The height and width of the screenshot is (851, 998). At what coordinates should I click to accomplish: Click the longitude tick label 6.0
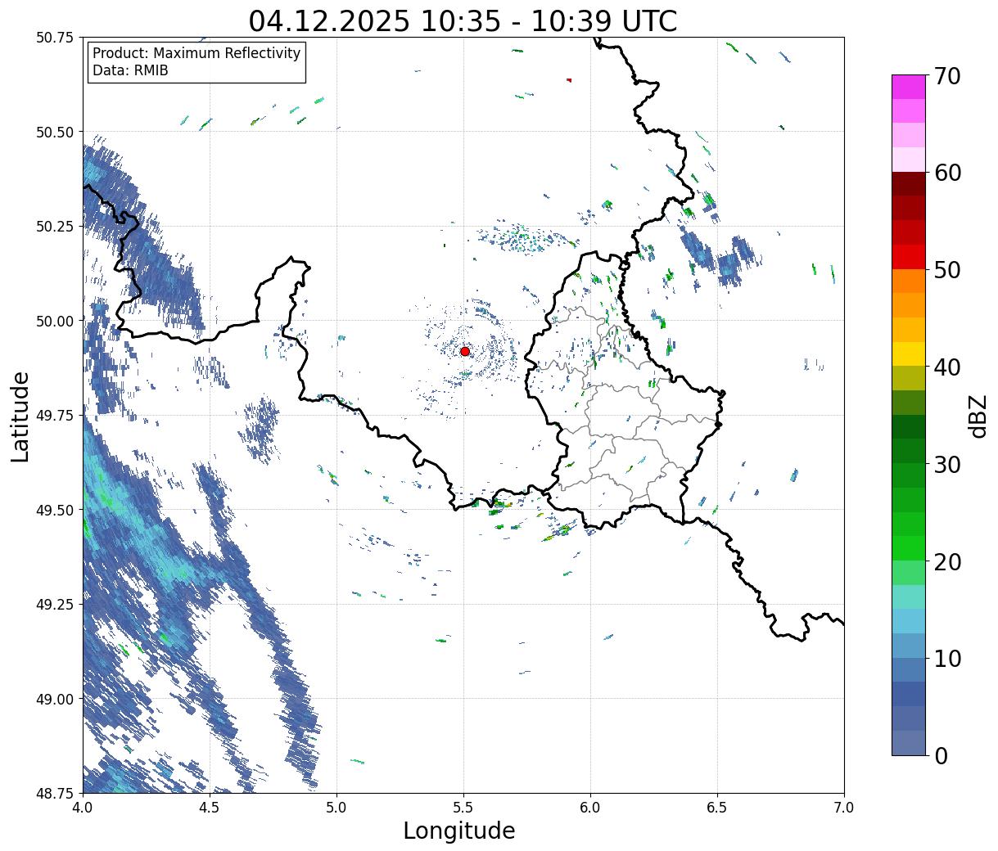pyautogui.click(x=590, y=808)
